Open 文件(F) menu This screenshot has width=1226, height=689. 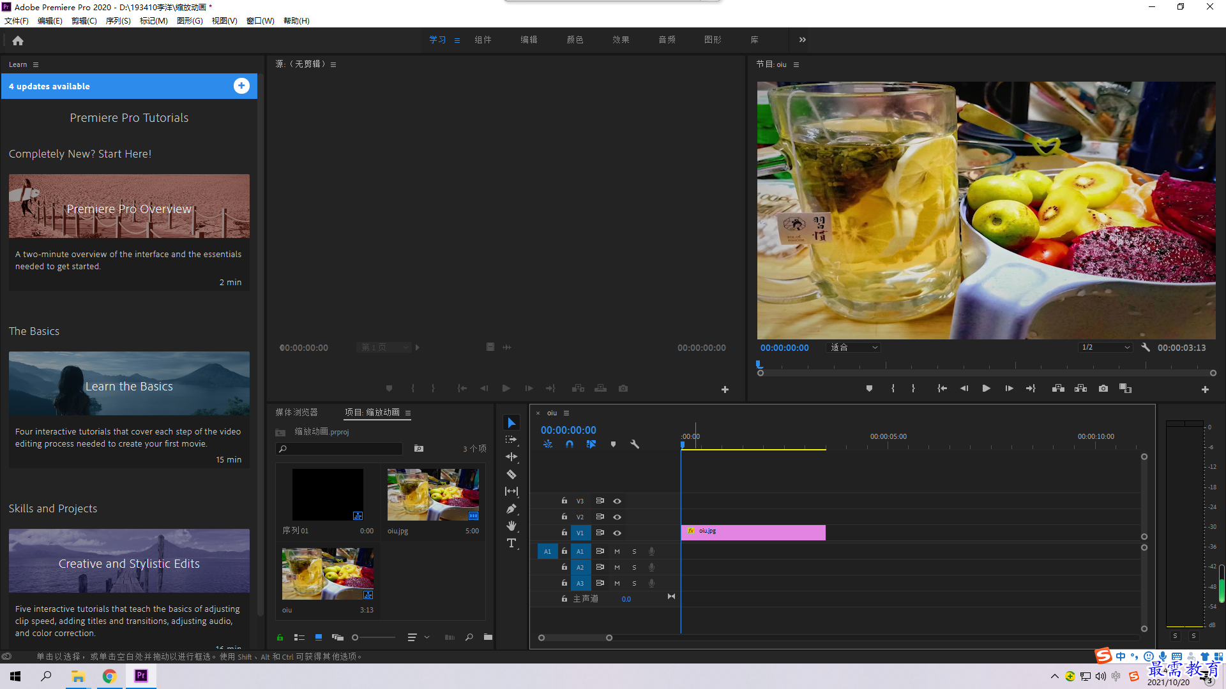pyautogui.click(x=17, y=21)
